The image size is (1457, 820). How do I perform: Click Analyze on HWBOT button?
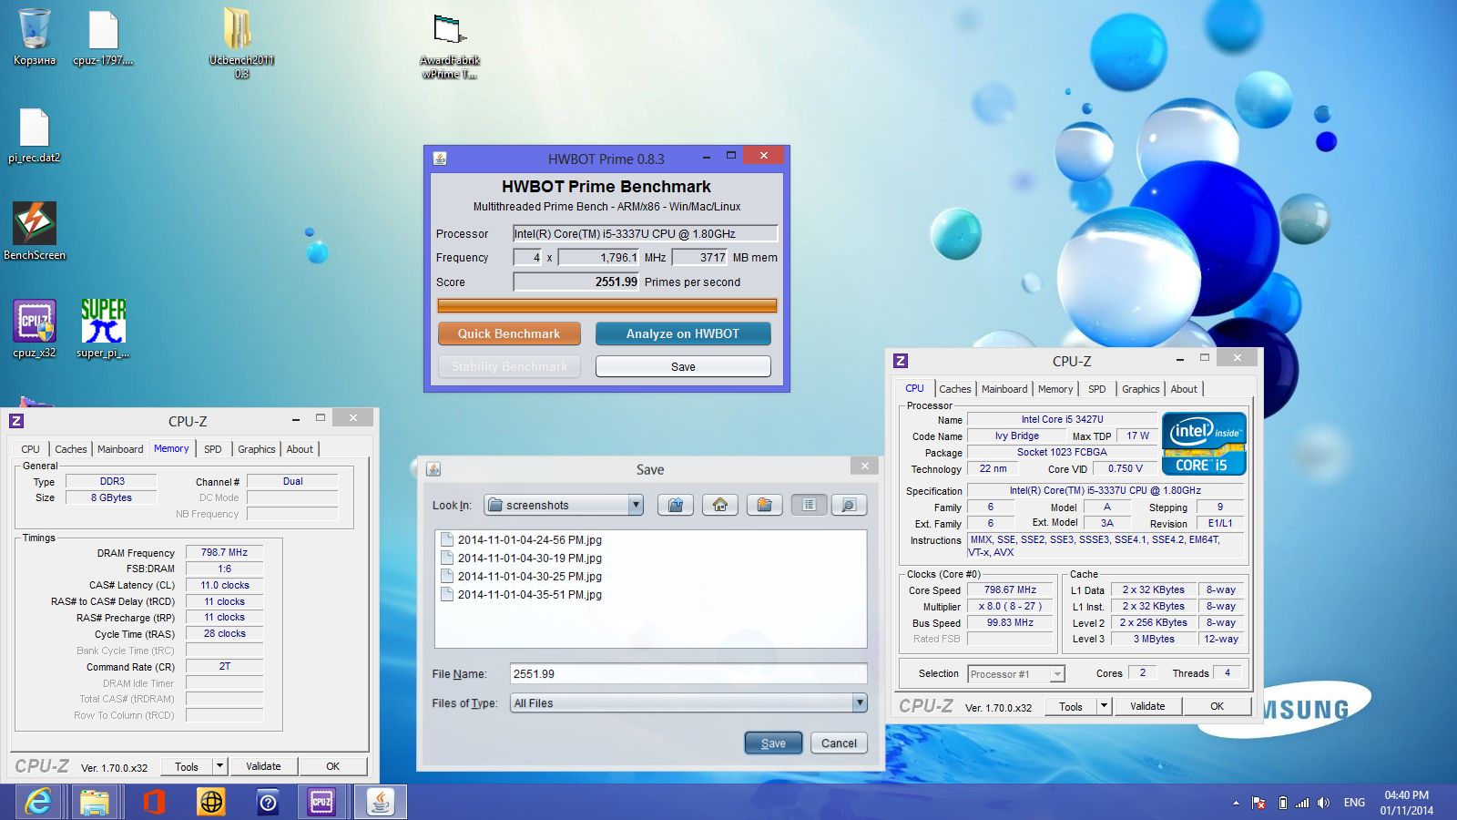click(x=683, y=333)
